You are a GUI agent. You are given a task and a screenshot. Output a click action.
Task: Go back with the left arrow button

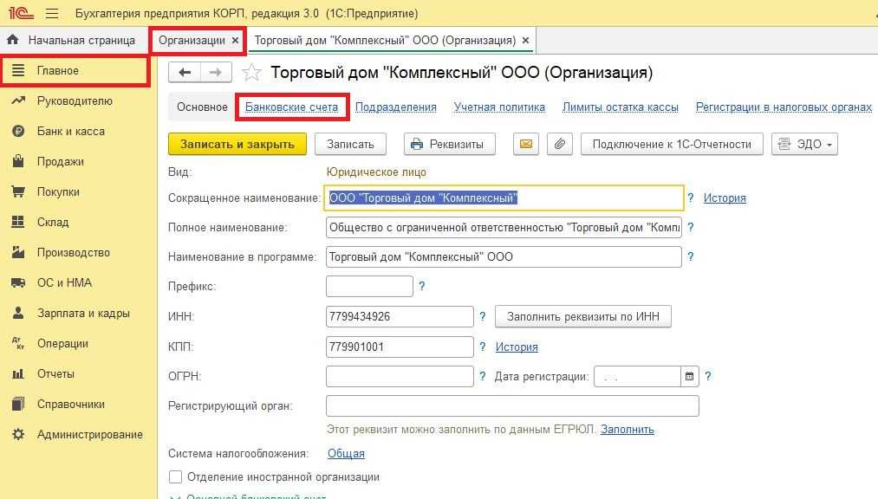(x=185, y=72)
